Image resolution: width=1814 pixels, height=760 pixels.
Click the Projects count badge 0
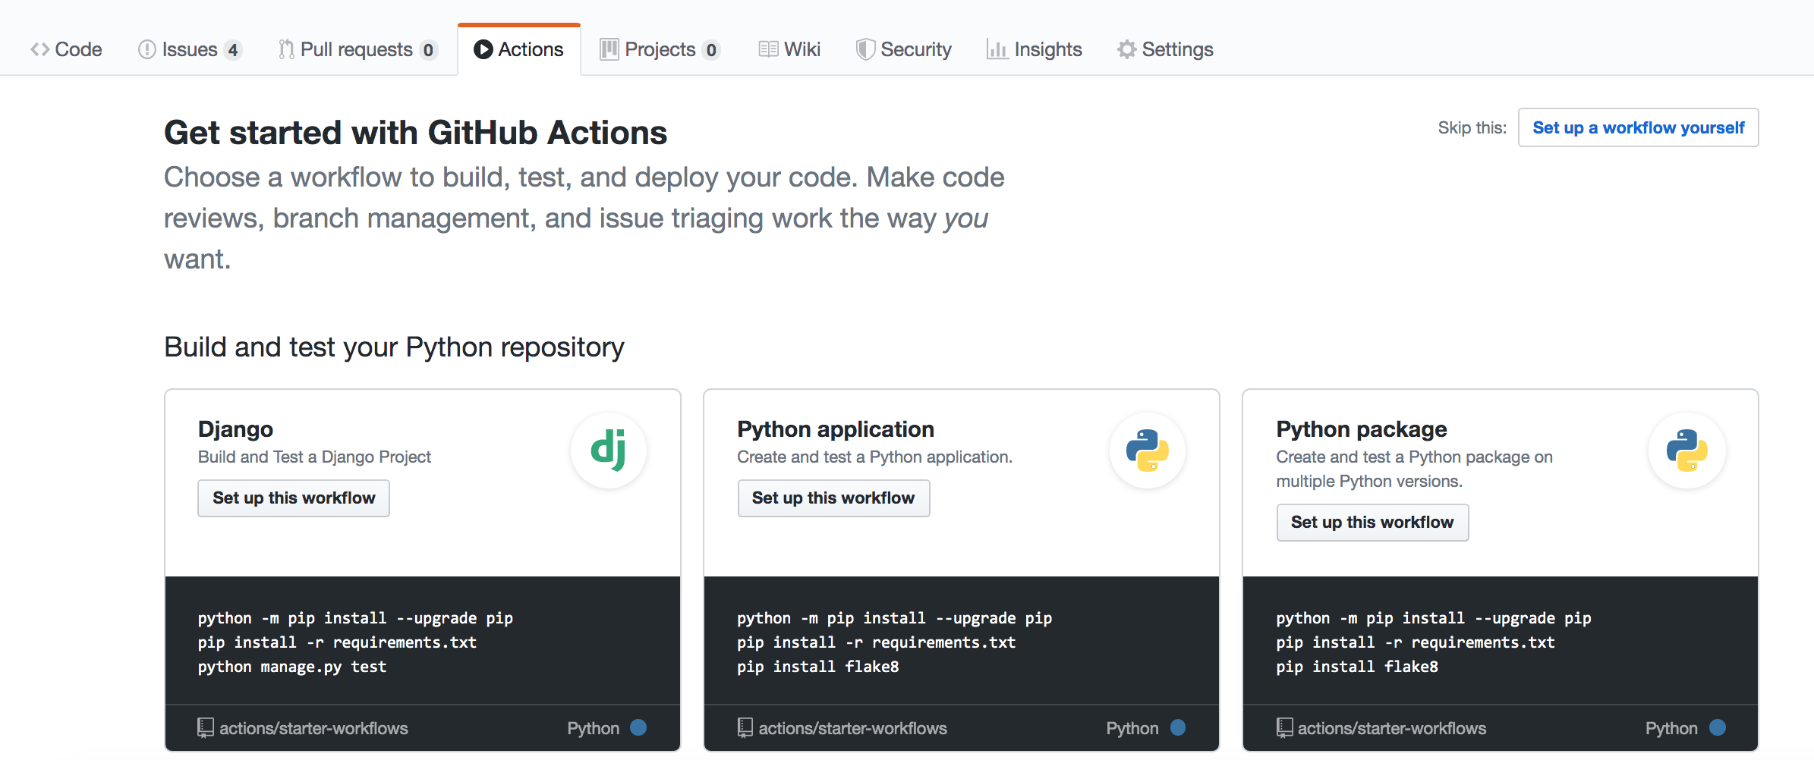click(x=711, y=50)
